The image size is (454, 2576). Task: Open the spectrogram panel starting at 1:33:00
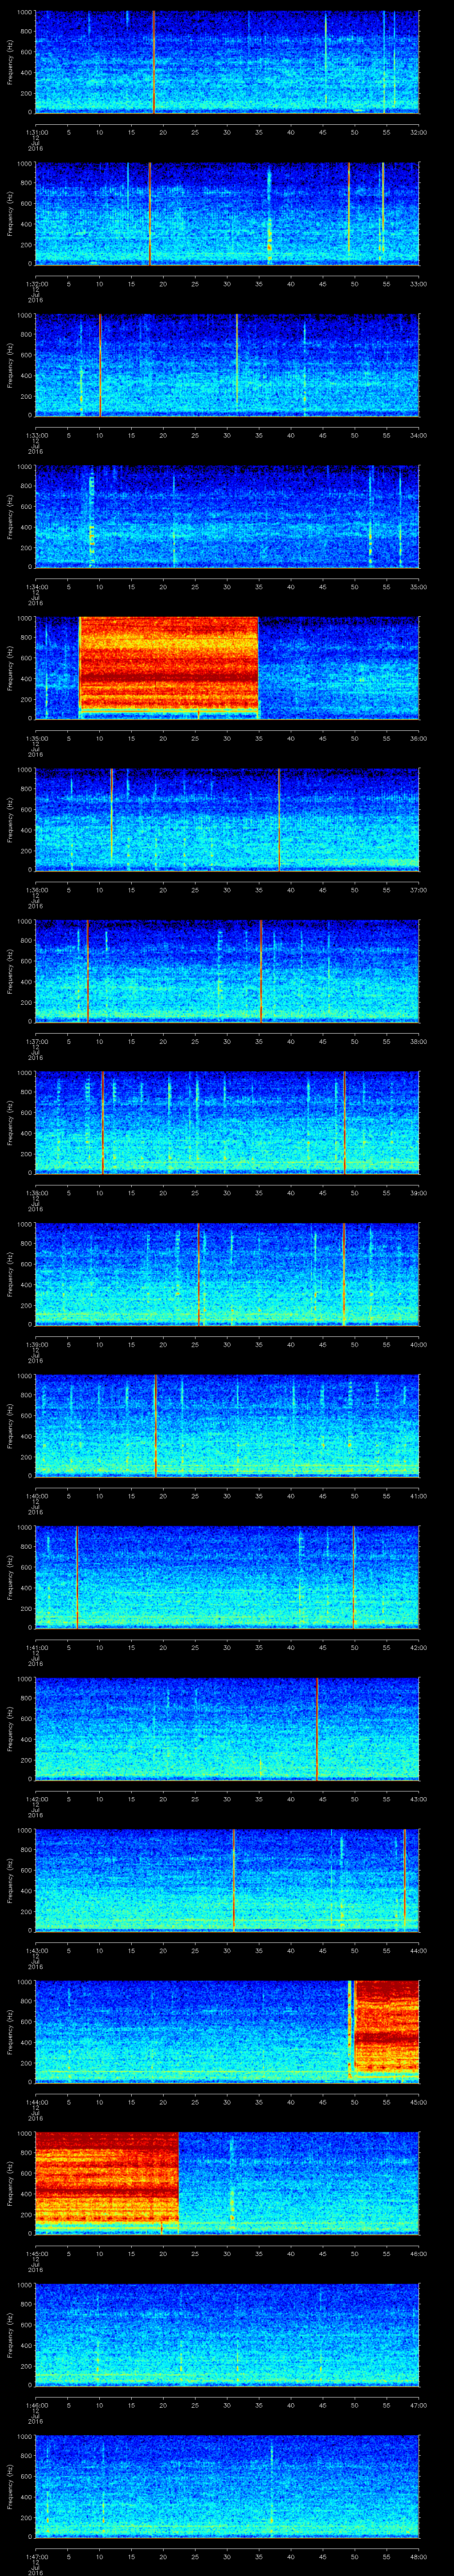coord(227,365)
